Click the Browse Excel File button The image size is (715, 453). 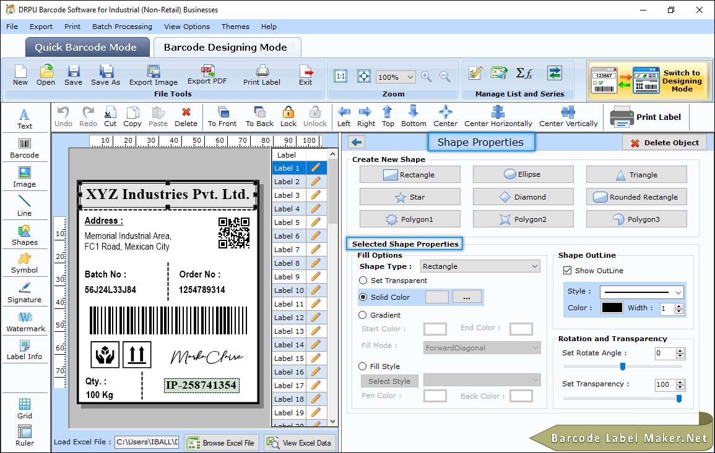(222, 442)
